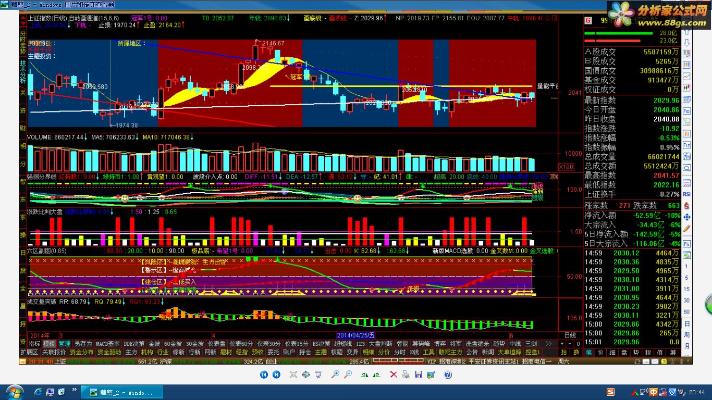
Task: Select 指标 tab at bottom
Action: click(35, 344)
